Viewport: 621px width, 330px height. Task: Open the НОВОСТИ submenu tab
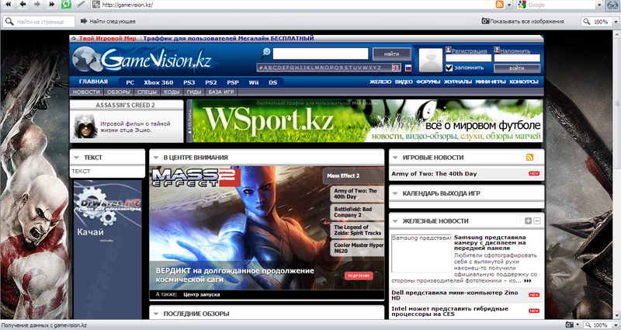tap(86, 92)
